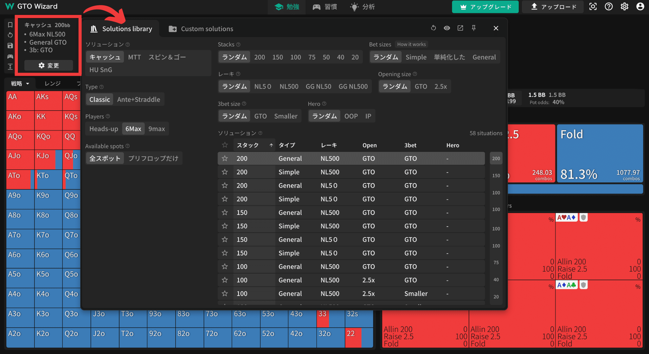Star the 150 General NL500 solution row
The image size is (649, 354).
(x=225, y=212)
